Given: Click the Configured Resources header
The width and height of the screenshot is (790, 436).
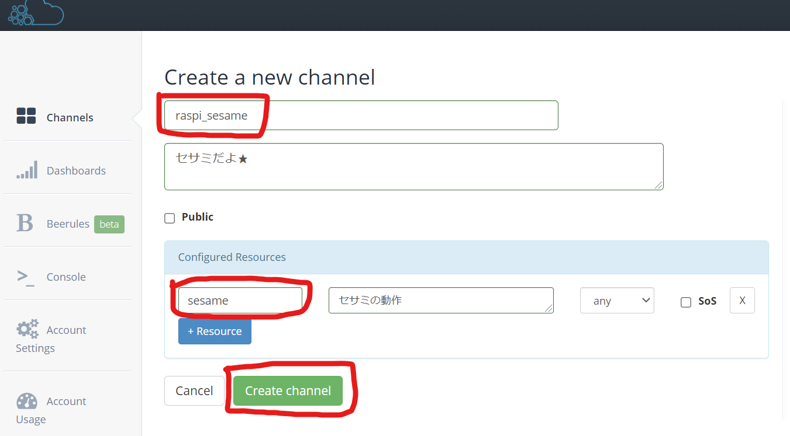Looking at the screenshot, I should tap(467, 257).
